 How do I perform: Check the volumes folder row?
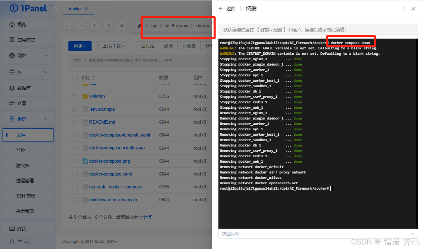click(74, 96)
